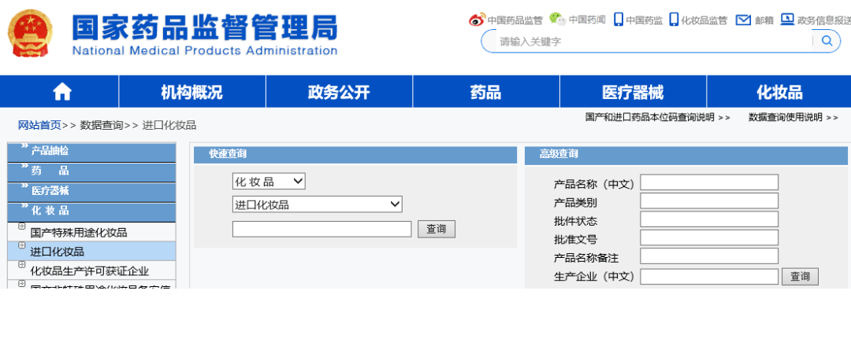
Task: Click the 产品名称备注 input field
Action: click(709, 256)
